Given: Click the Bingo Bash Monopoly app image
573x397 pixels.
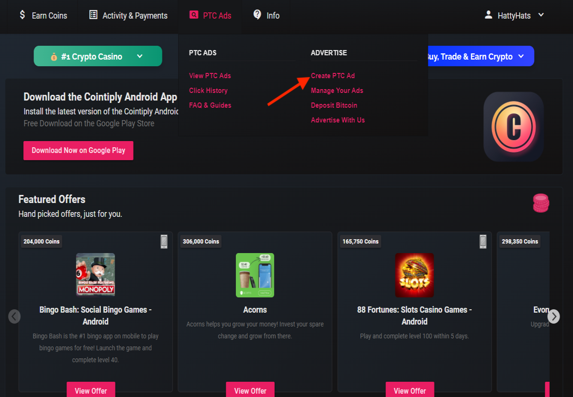Looking at the screenshot, I should pos(95,275).
